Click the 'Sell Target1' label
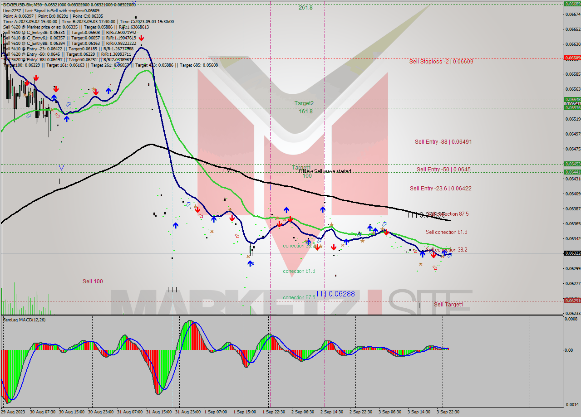Image resolution: width=581 pixels, height=417 pixels. [x=448, y=305]
